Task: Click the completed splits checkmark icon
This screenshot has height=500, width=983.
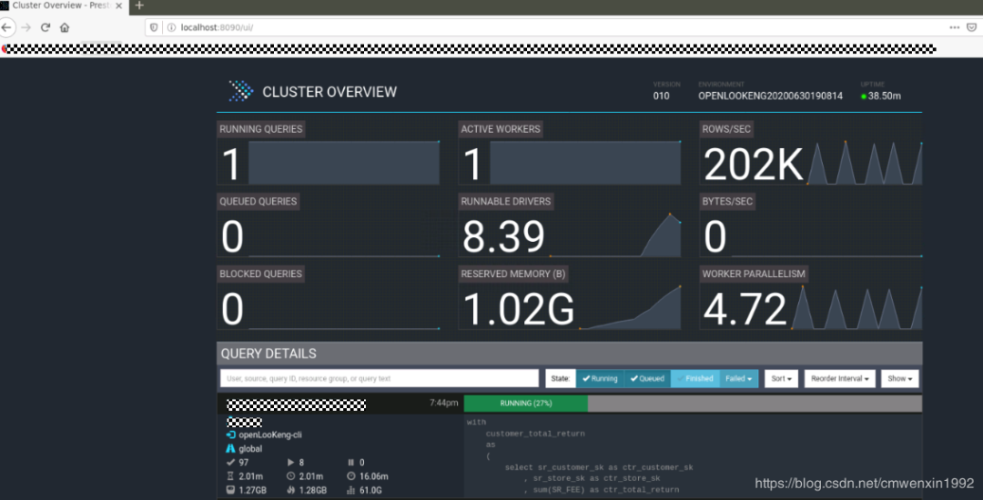Action: (x=230, y=463)
